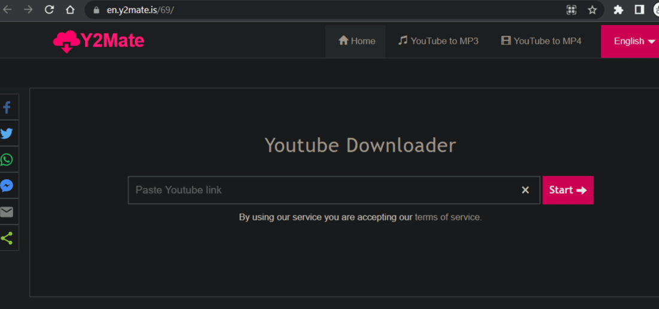This screenshot has height=309, width=659.
Task: Open the YouTube to MP3 page
Action: pos(439,41)
